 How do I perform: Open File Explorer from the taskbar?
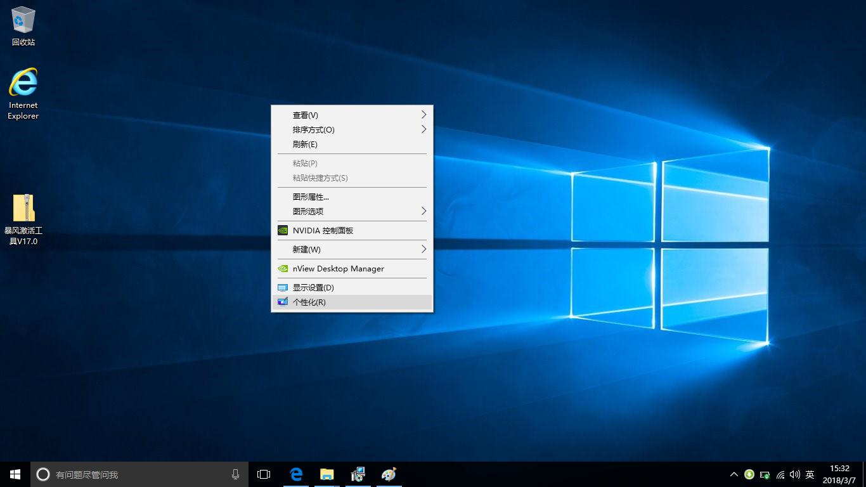pos(326,474)
